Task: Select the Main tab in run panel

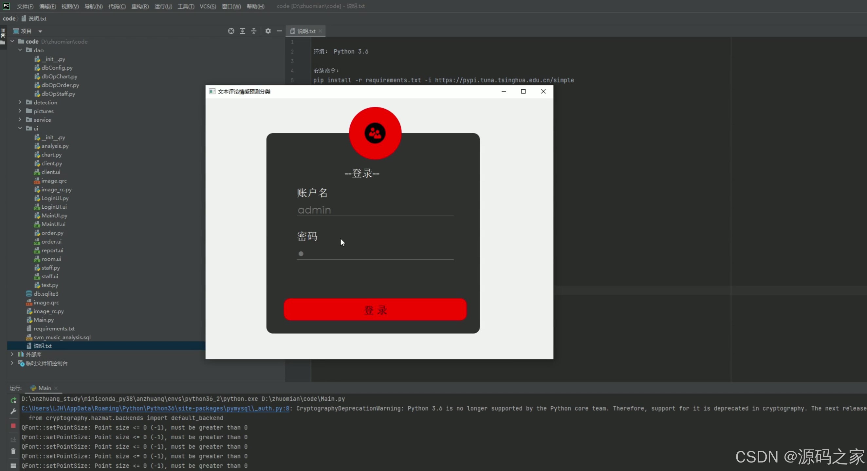Action: [x=44, y=388]
